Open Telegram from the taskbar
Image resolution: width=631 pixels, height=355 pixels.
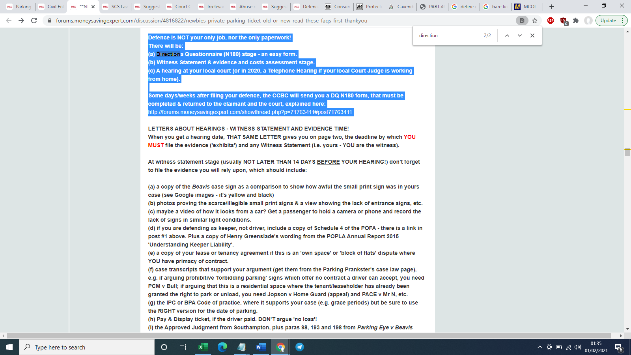pos(300,347)
